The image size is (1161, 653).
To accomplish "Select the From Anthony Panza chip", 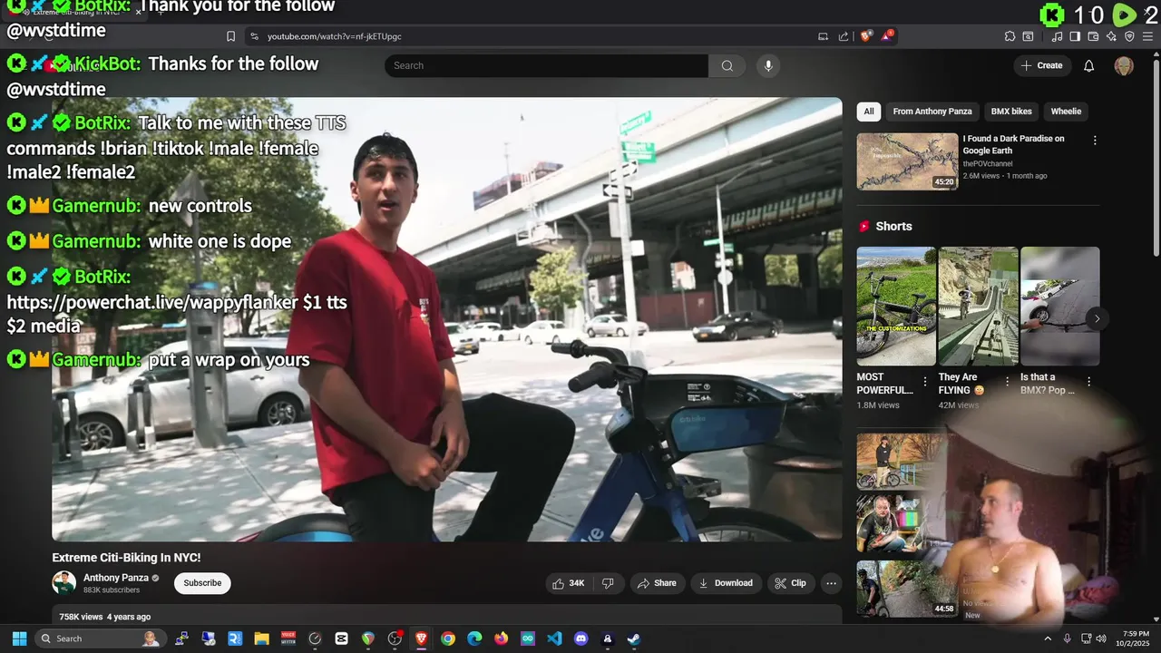I will tap(932, 112).
